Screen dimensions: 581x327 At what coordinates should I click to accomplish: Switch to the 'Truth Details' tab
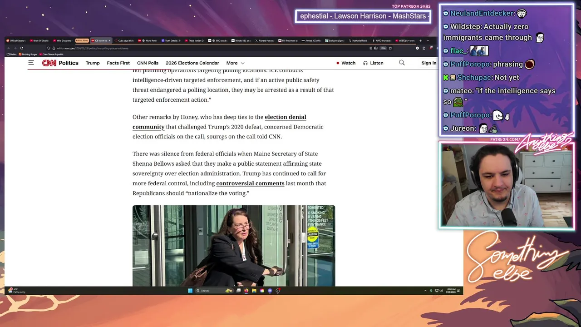tap(170, 40)
